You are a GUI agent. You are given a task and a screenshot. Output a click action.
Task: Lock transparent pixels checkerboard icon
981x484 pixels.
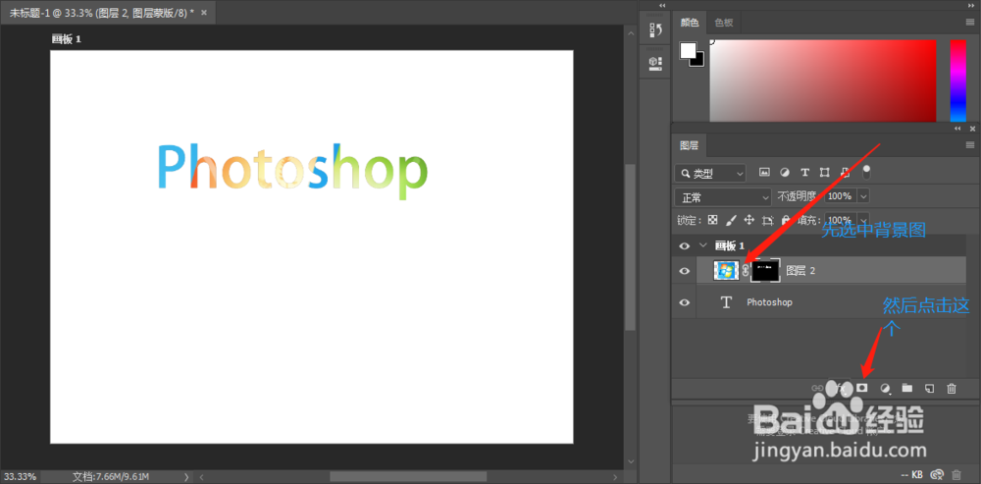(x=712, y=220)
